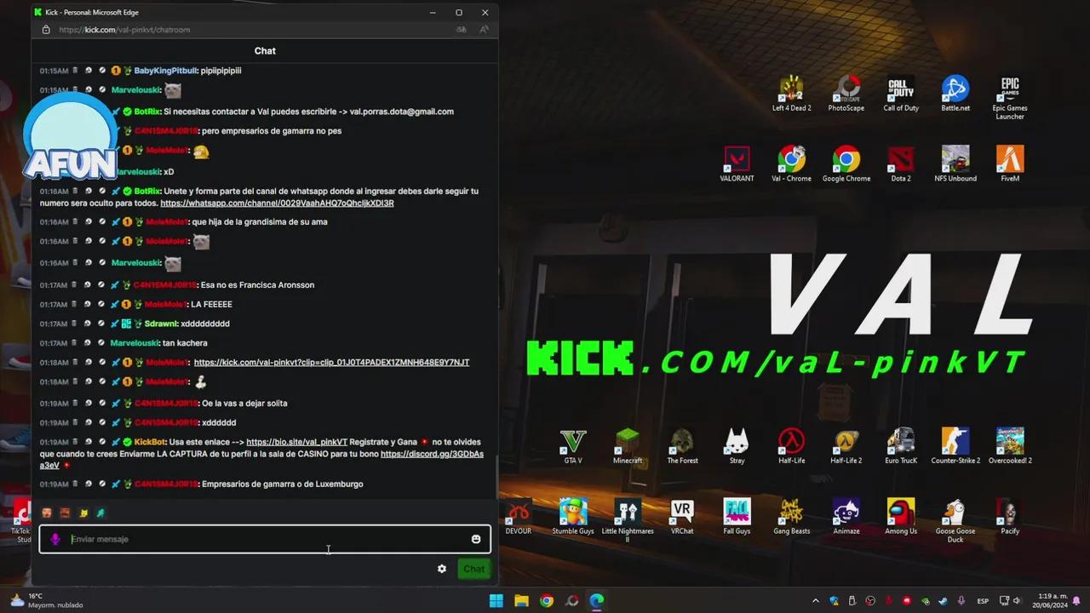The height and width of the screenshot is (613, 1090).
Task: Select the Goose Goose Duck icon
Action: click(x=955, y=520)
